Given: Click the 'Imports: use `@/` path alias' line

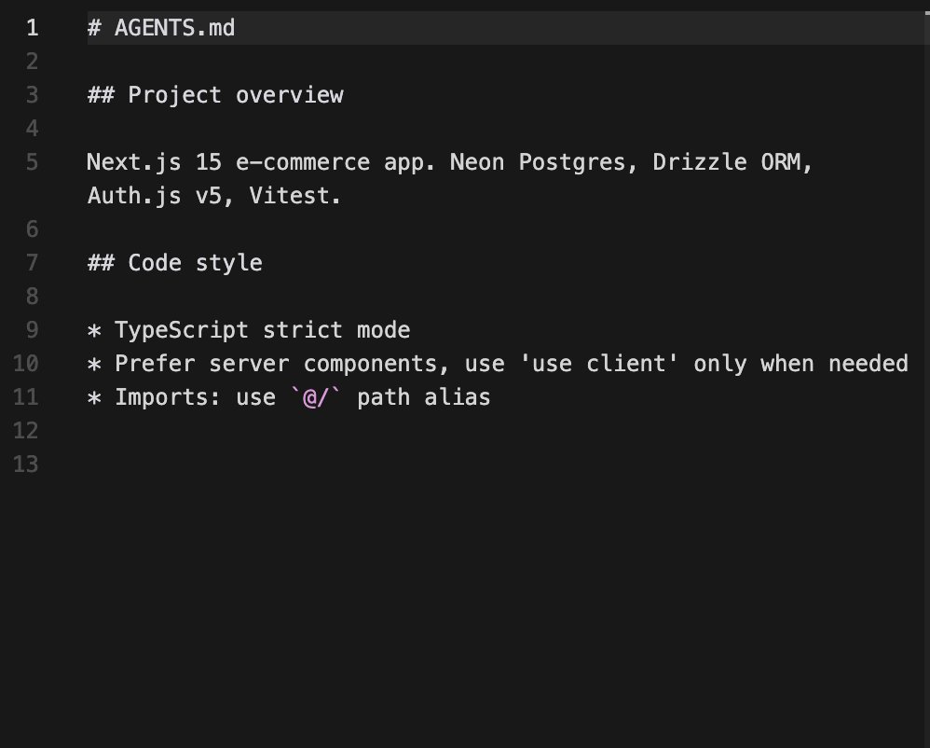Looking at the screenshot, I should pos(289,397).
